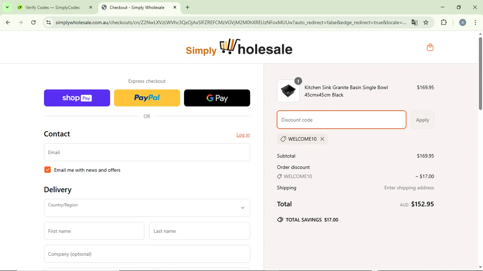483x271 pixels.
Task: Open a new browser tab
Action: click(x=188, y=7)
